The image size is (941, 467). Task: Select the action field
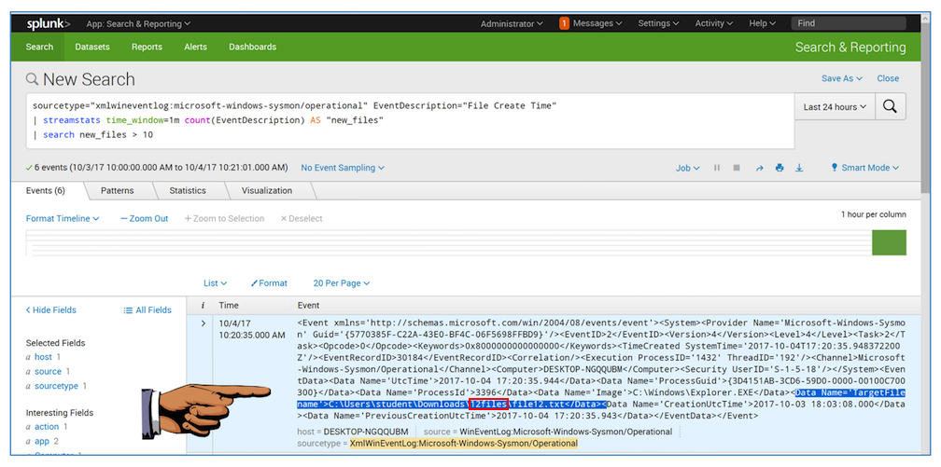click(x=47, y=427)
